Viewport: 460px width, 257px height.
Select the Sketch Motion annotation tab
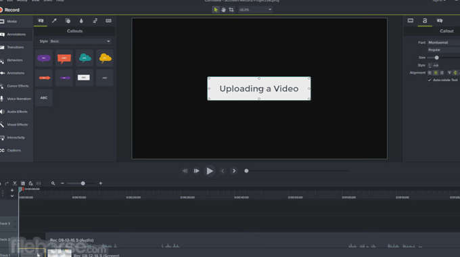point(95,21)
